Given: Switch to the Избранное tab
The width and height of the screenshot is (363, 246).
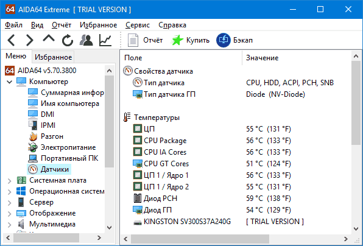Looking at the screenshot, I should point(53,57).
